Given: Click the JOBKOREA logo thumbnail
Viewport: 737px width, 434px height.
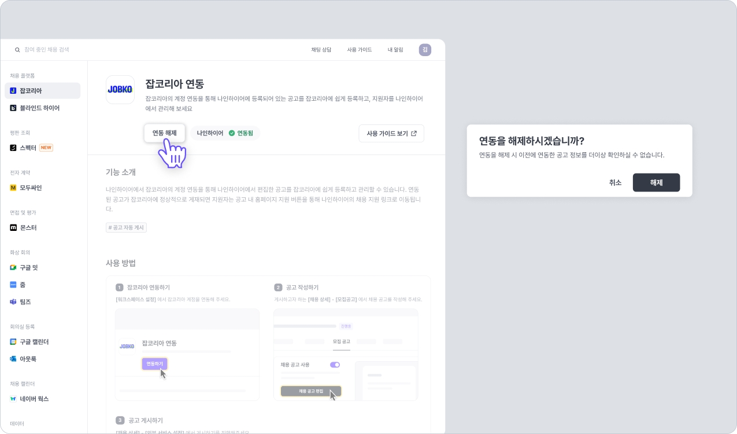Looking at the screenshot, I should point(120,90).
